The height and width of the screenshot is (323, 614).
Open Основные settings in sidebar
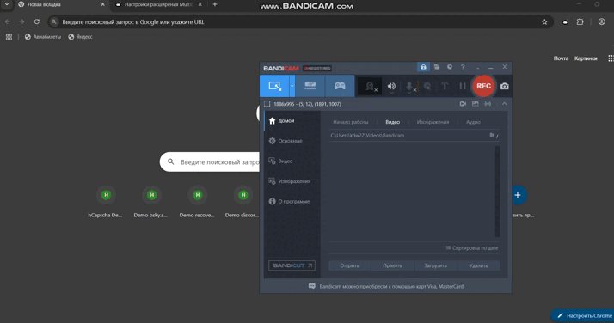click(x=292, y=141)
